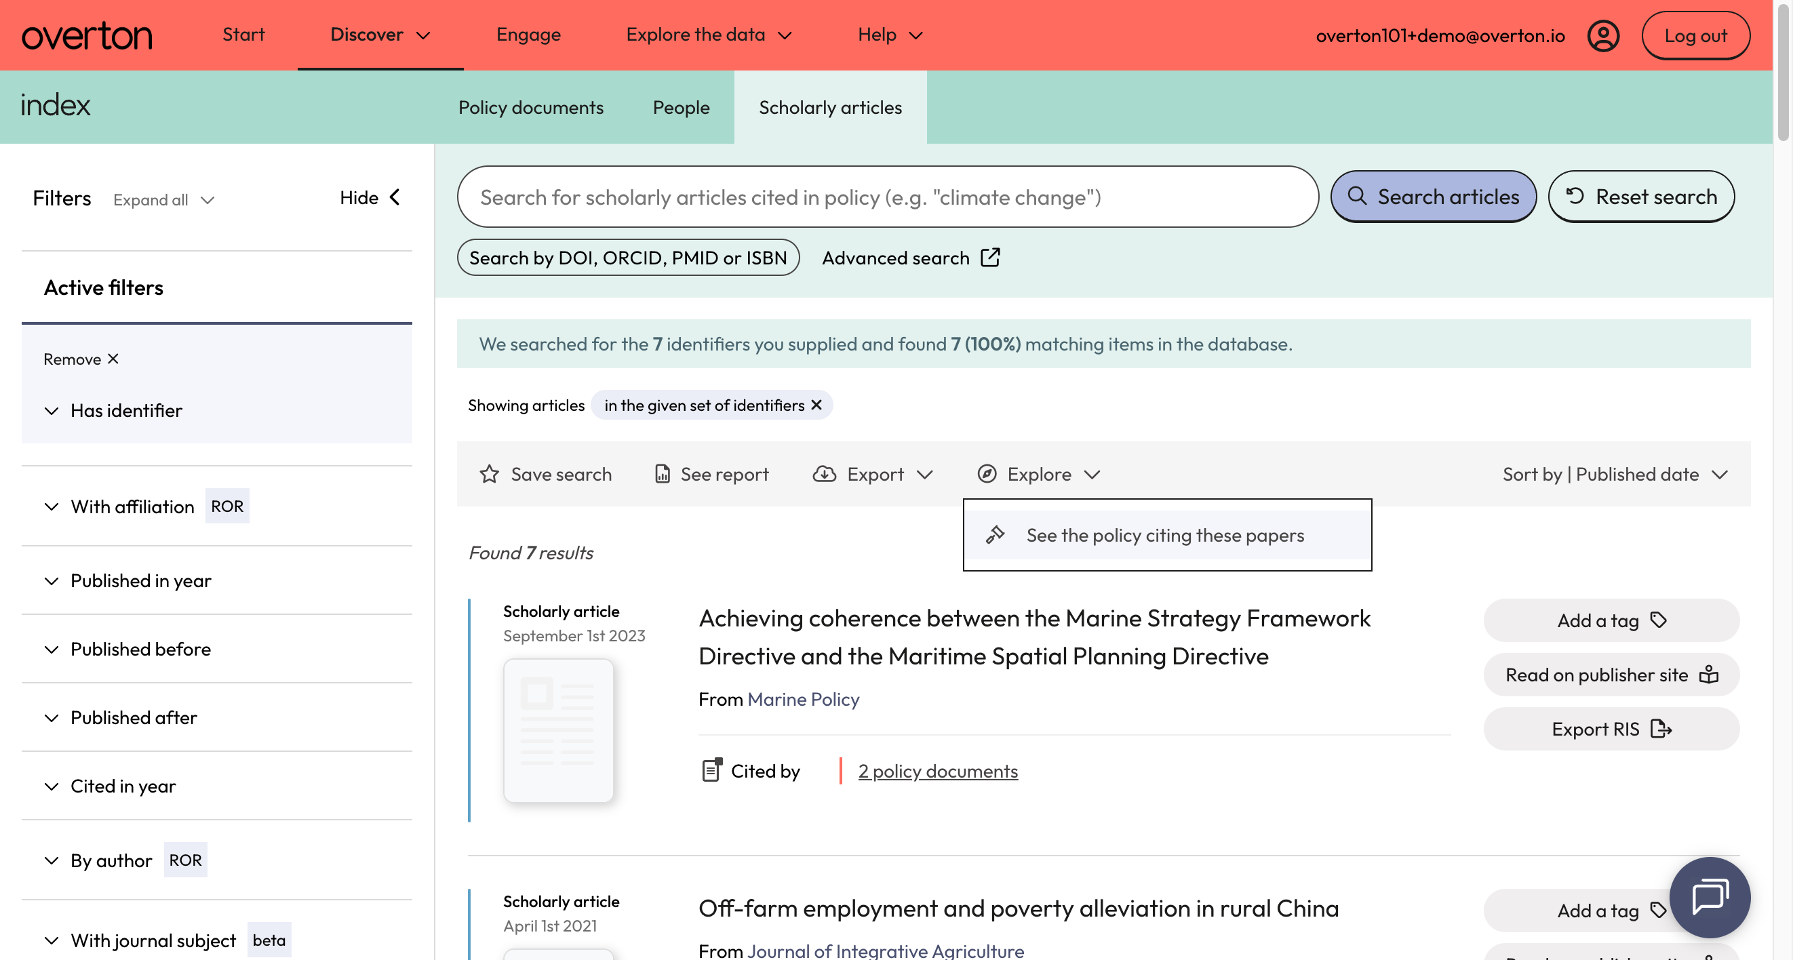The image size is (1793, 960).
Task: Click the Cited by document icon
Action: [x=711, y=769]
